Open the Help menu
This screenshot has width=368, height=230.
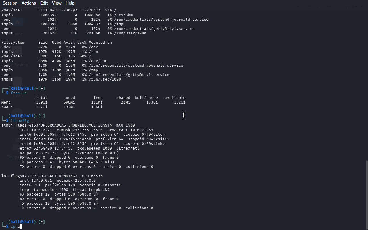pyautogui.click(x=70, y=3)
